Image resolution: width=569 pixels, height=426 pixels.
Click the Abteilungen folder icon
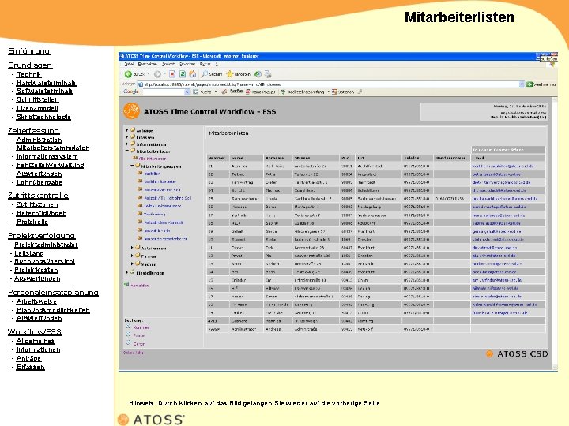click(x=138, y=248)
